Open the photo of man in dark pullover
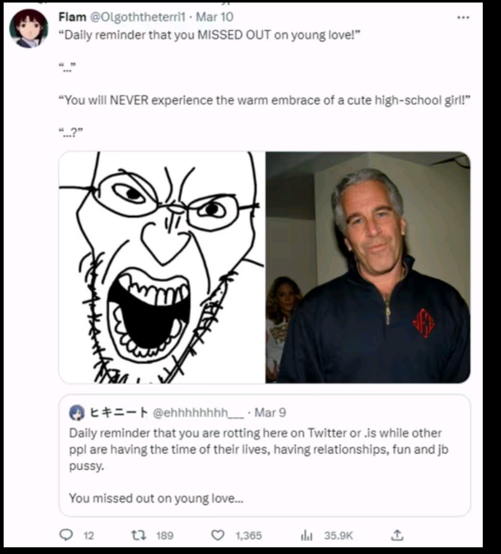This screenshot has height=554, width=501. point(368,267)
